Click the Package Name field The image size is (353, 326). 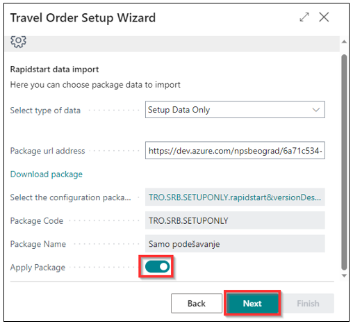point(235,244)
